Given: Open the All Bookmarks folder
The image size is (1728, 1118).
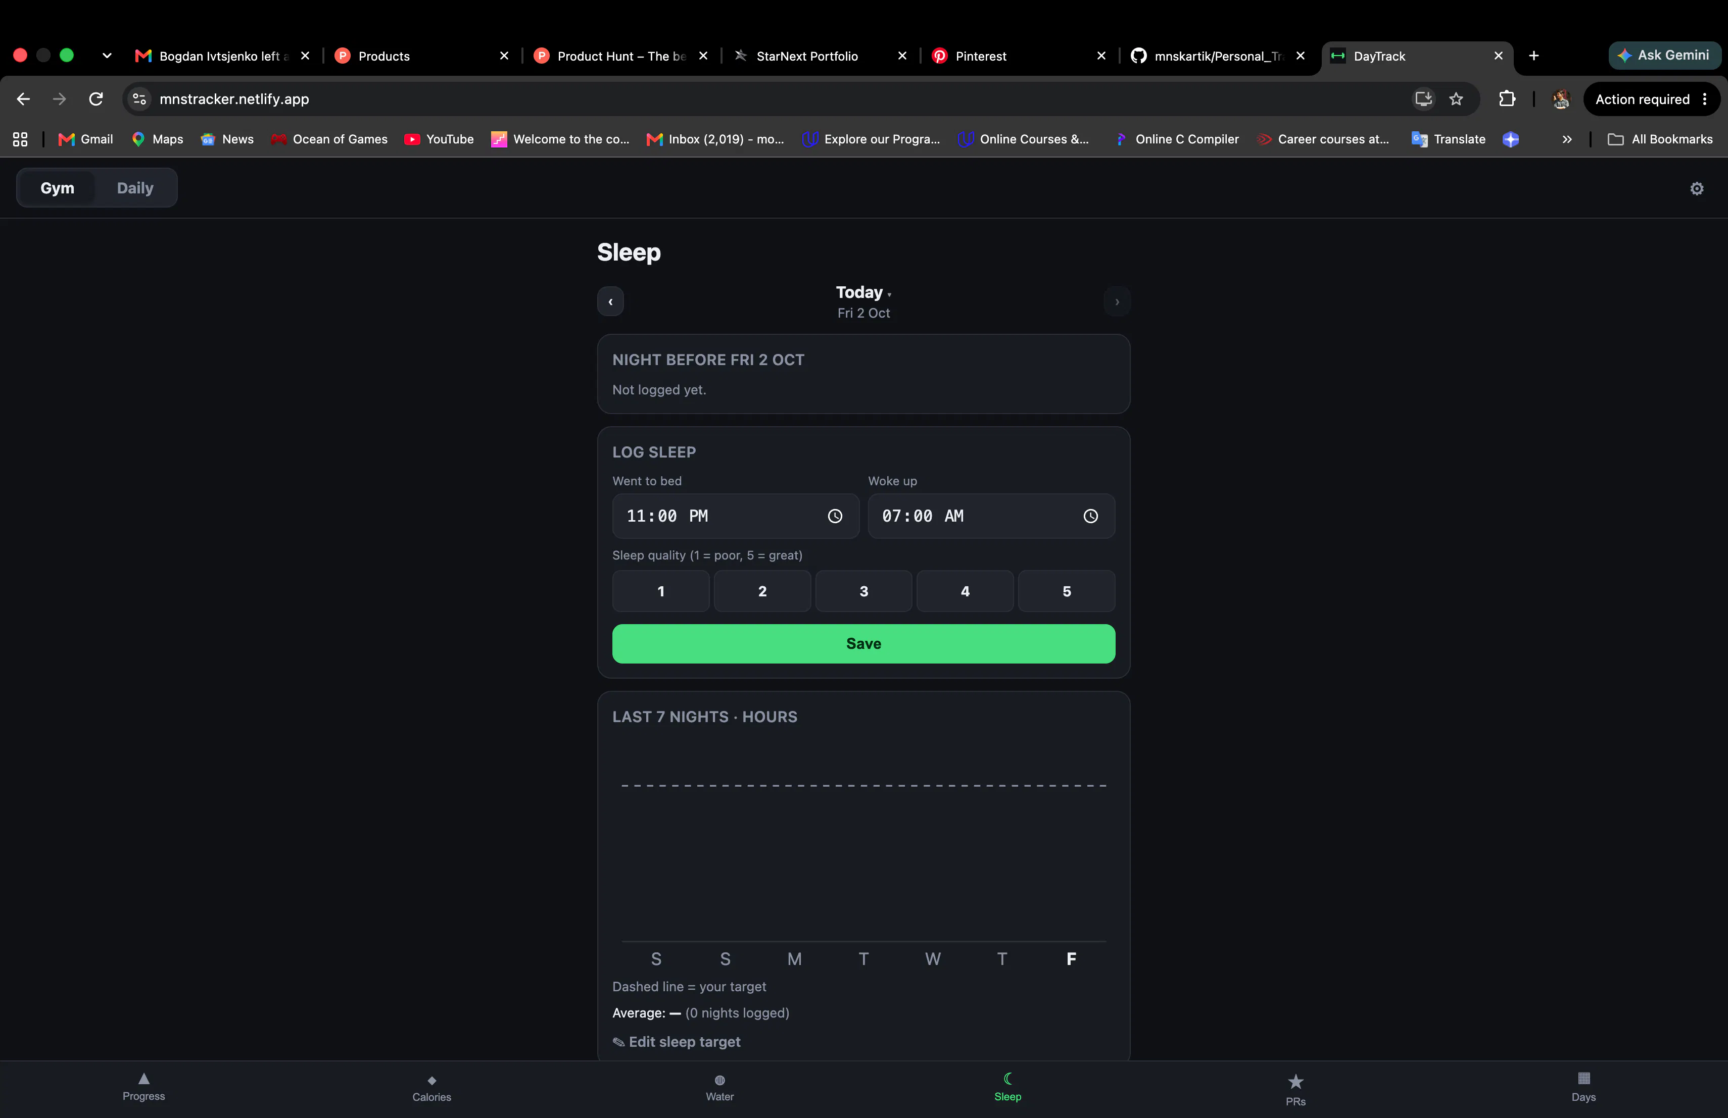Looking at the screenshot, I should 1660,139.
